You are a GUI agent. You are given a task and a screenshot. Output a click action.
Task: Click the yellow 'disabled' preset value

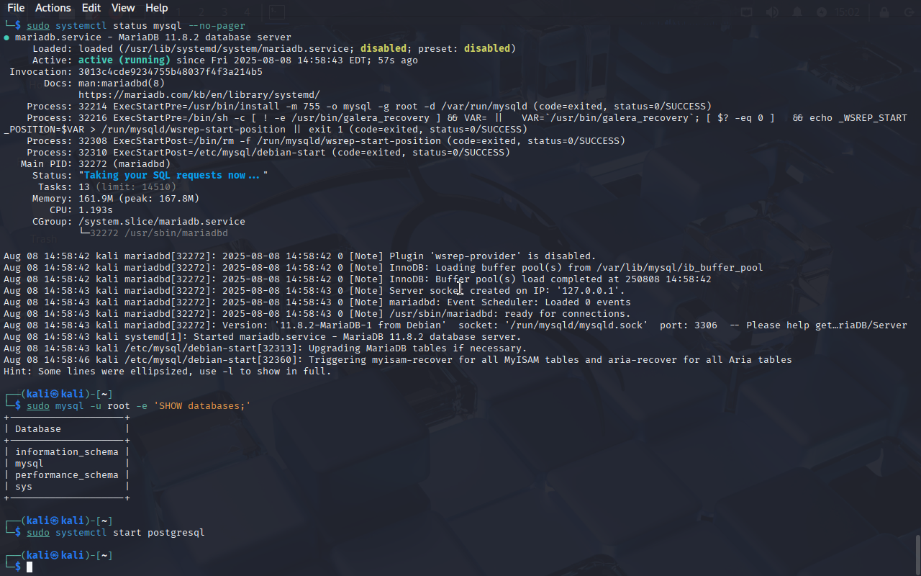487,49
